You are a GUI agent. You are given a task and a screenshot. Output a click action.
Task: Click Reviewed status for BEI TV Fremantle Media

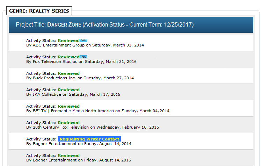[x=69, y=106]
